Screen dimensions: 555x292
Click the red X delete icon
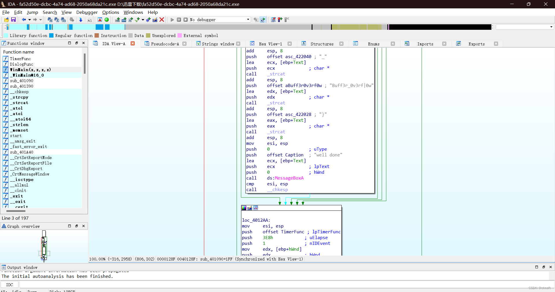pos(162,20)
